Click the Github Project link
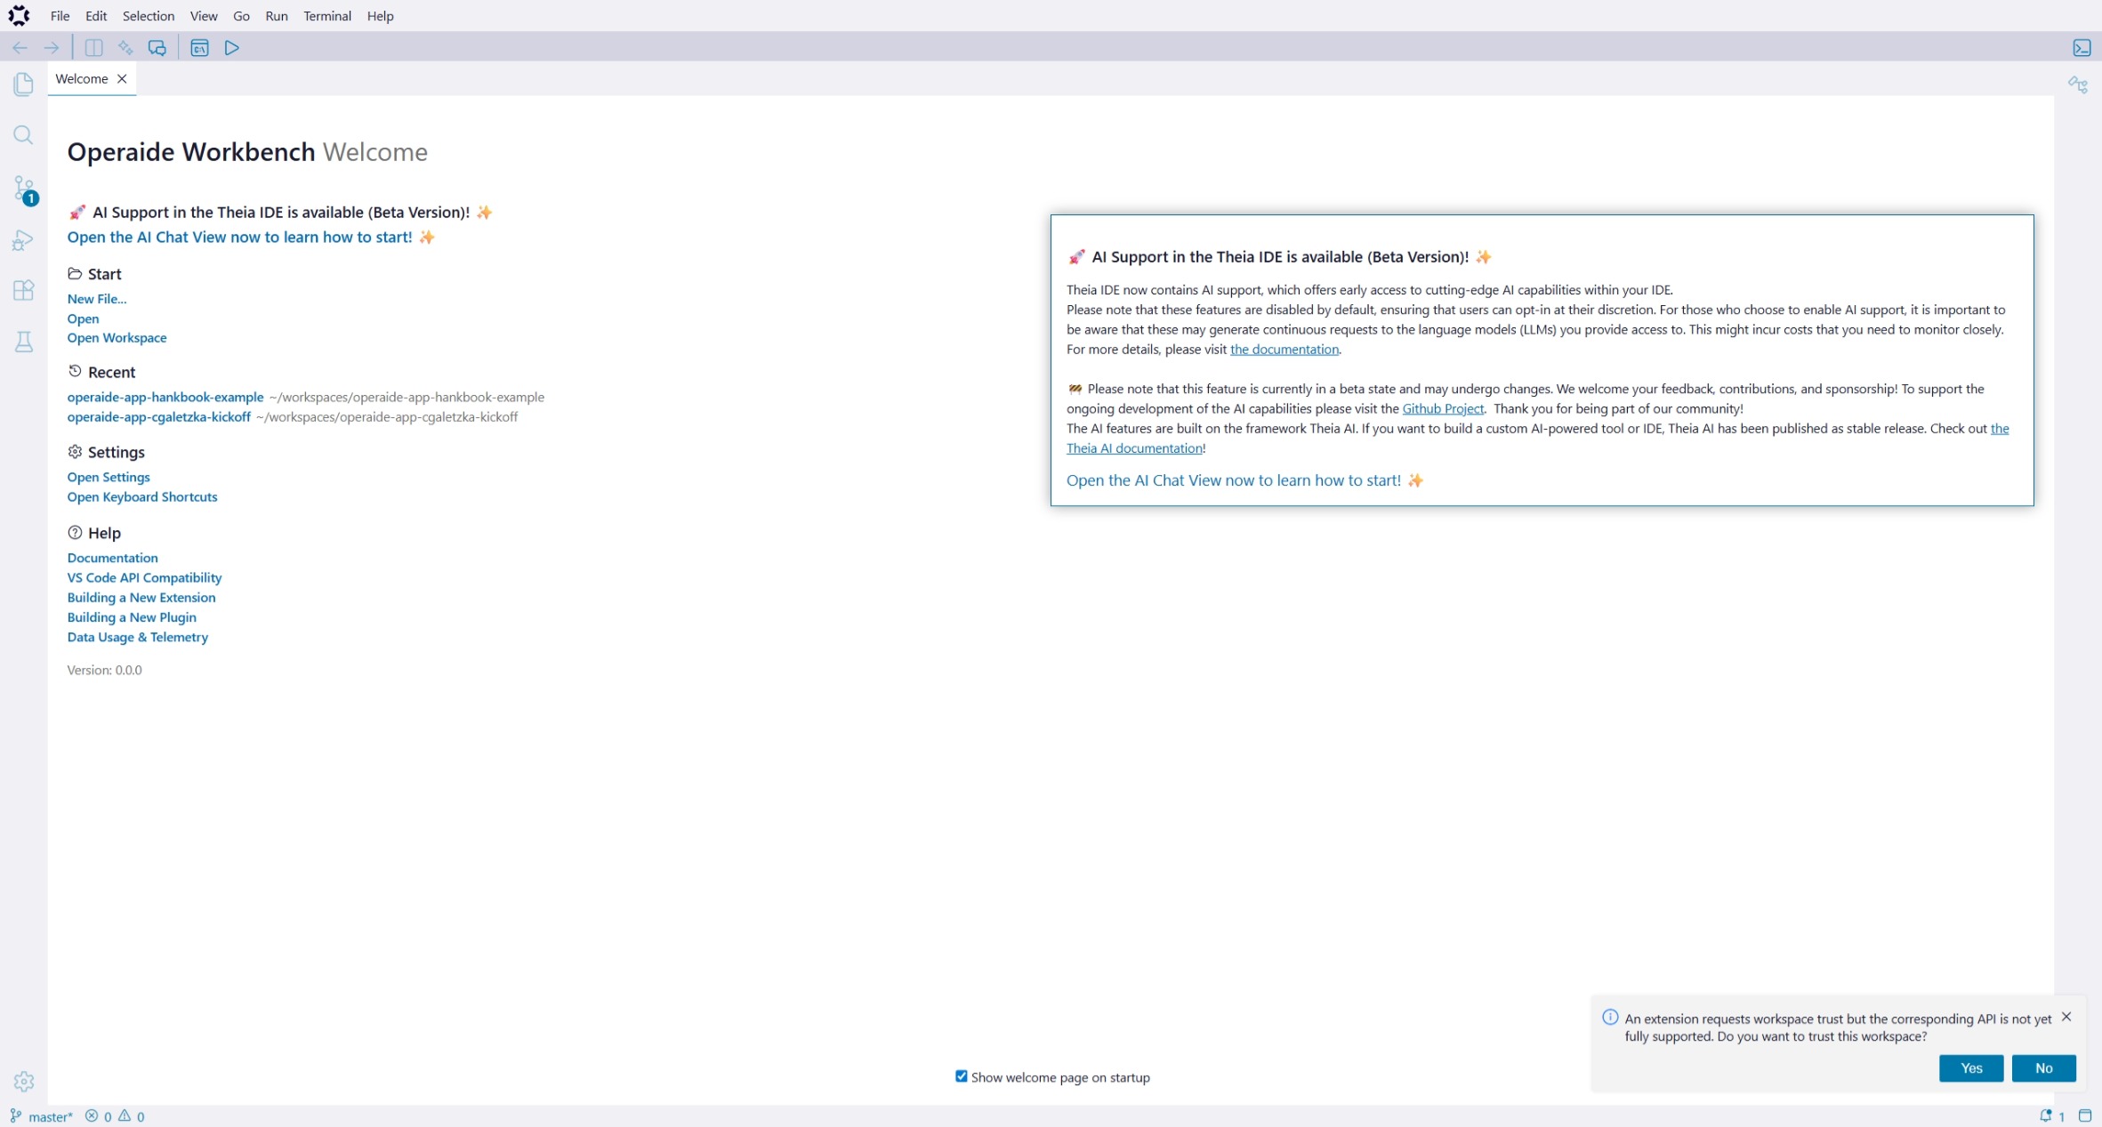2102x1127 pixels. tap(1443, 409)
